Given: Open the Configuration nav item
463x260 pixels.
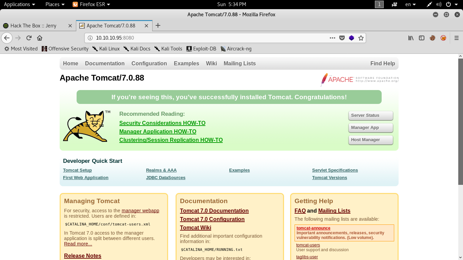Looking at the screenshot, I should tap(149, 63).
